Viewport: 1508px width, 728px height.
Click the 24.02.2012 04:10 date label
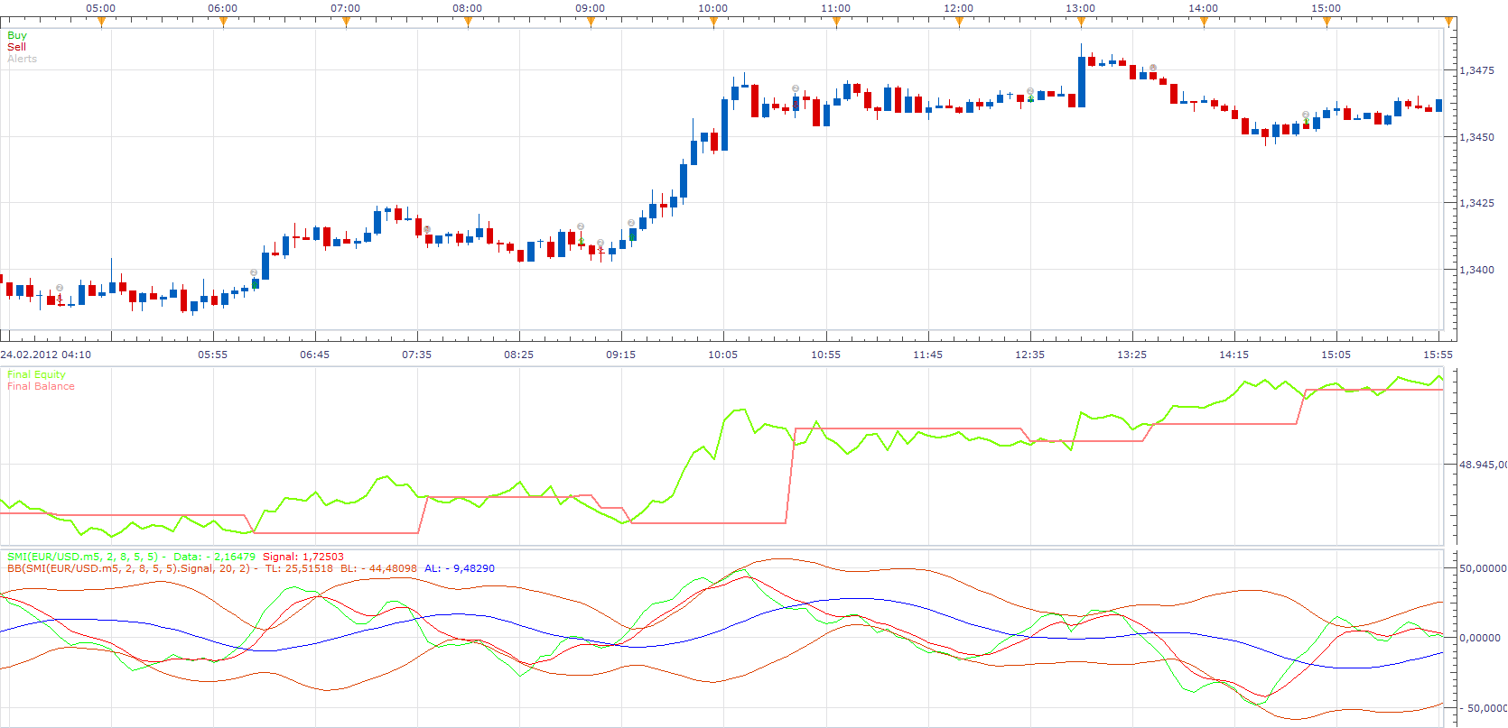(x=45, y=355)
